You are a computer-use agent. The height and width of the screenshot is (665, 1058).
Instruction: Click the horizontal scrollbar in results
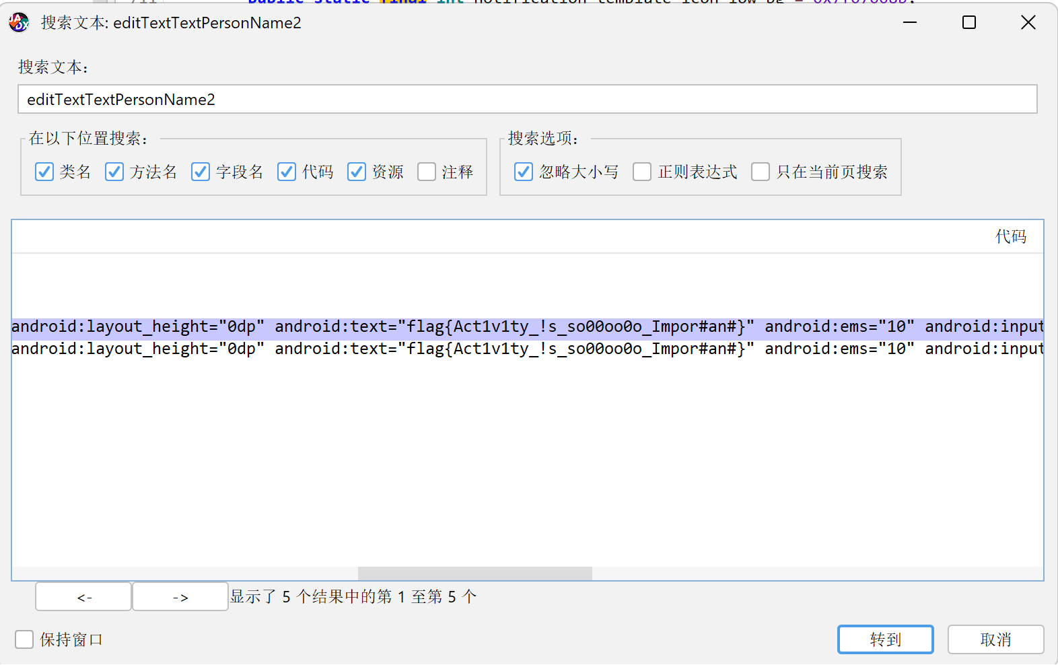pos(474,573)
